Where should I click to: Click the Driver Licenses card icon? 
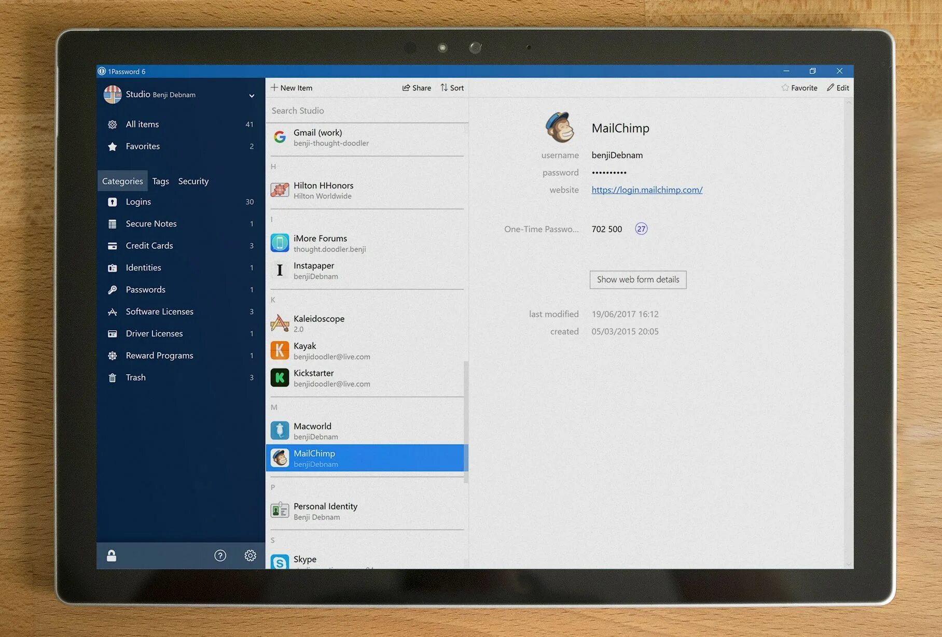pos(112,334)
